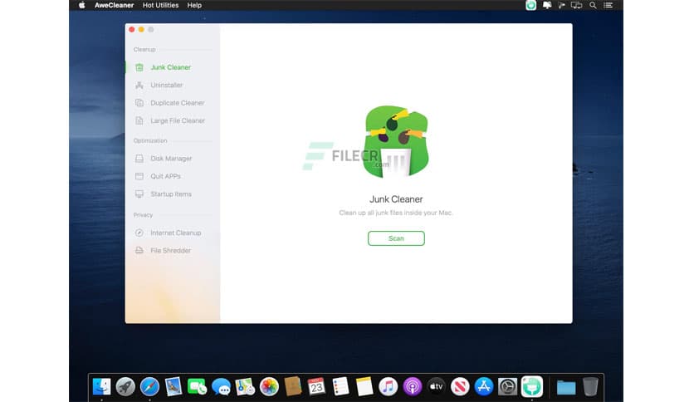Open Podcasts from the Dock
The image size is (694, 402).
point(412,386)
